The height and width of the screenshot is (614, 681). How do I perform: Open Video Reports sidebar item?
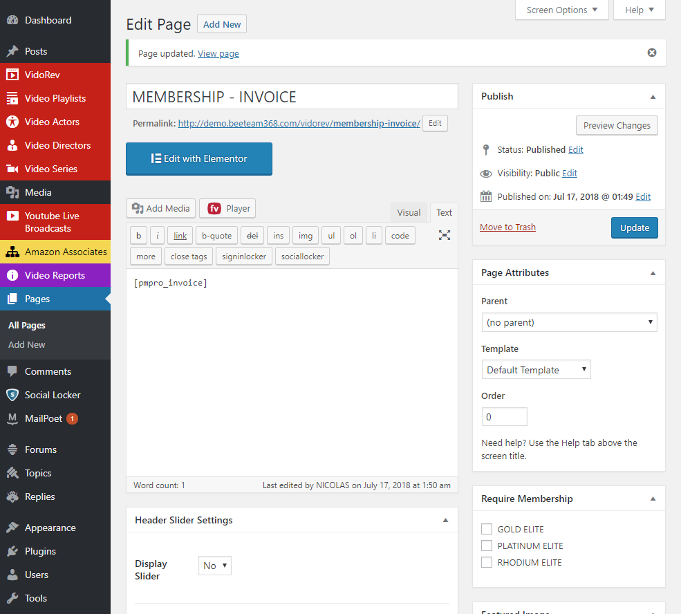point(55,275)
